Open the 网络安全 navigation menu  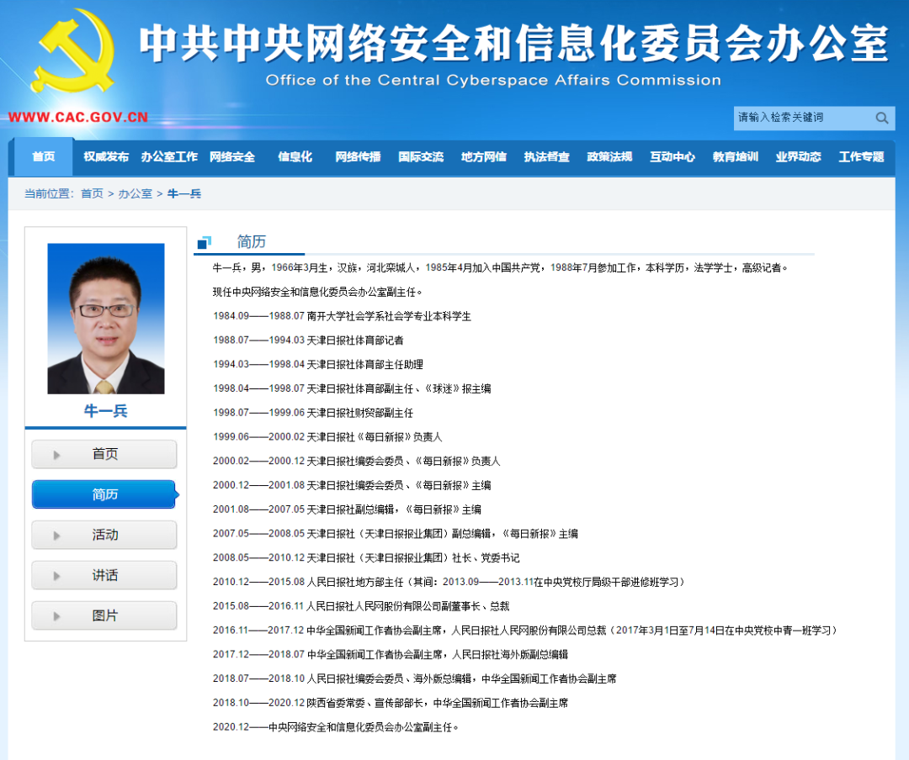tap(232, 156)
